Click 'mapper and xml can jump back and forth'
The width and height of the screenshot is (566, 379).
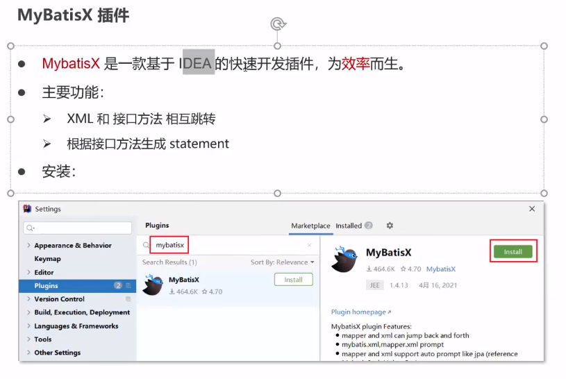(x=406, y=335)
